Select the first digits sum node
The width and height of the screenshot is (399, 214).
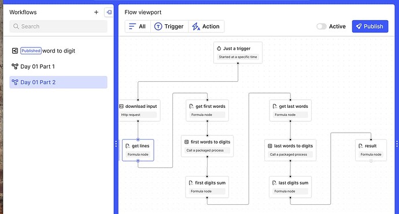(x=207, y=187)
